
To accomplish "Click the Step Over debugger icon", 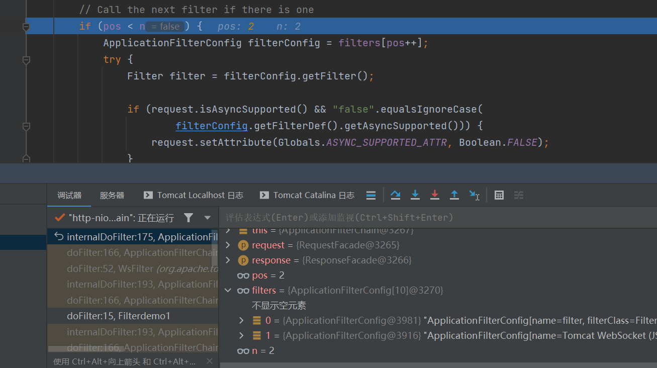I will point(396,195).
